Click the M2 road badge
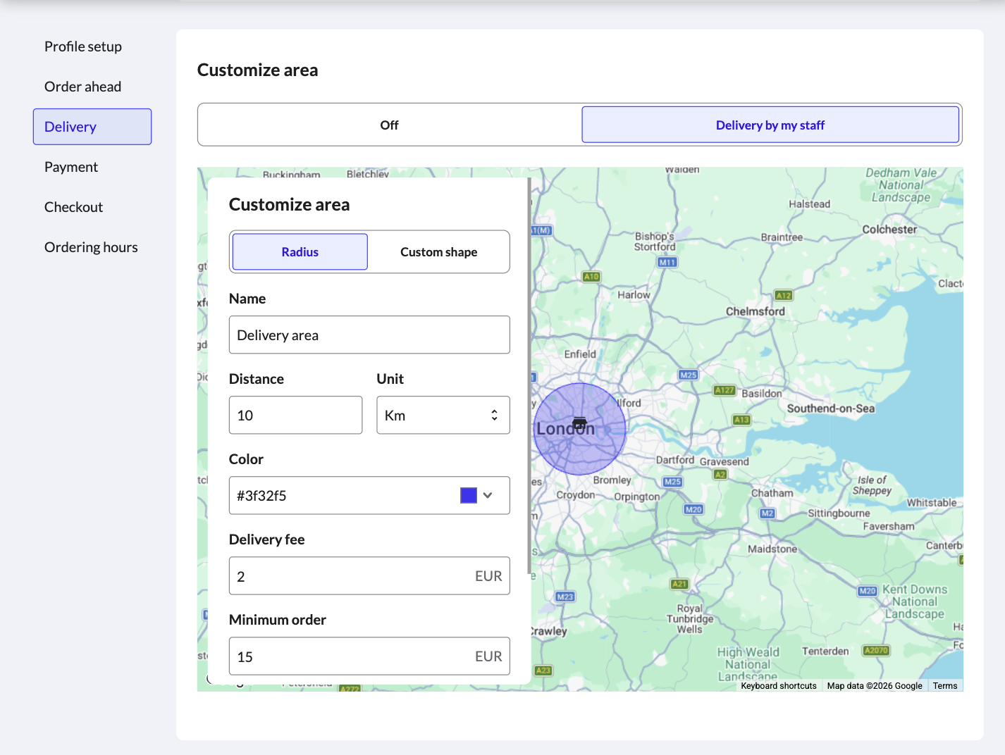 767,513
